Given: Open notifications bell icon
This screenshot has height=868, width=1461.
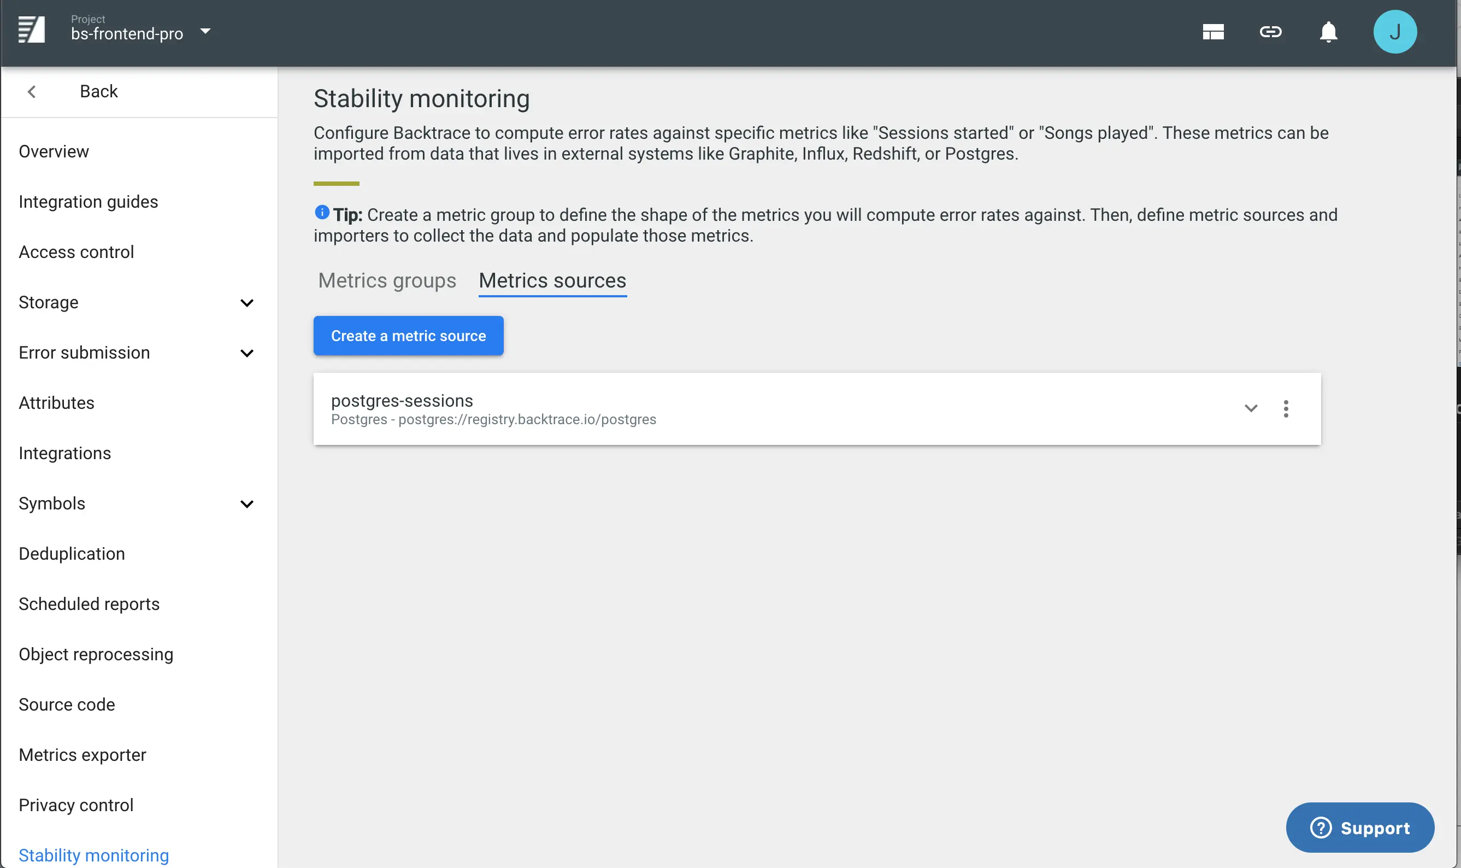Looking at the screenshot, I should (1328, 32).
